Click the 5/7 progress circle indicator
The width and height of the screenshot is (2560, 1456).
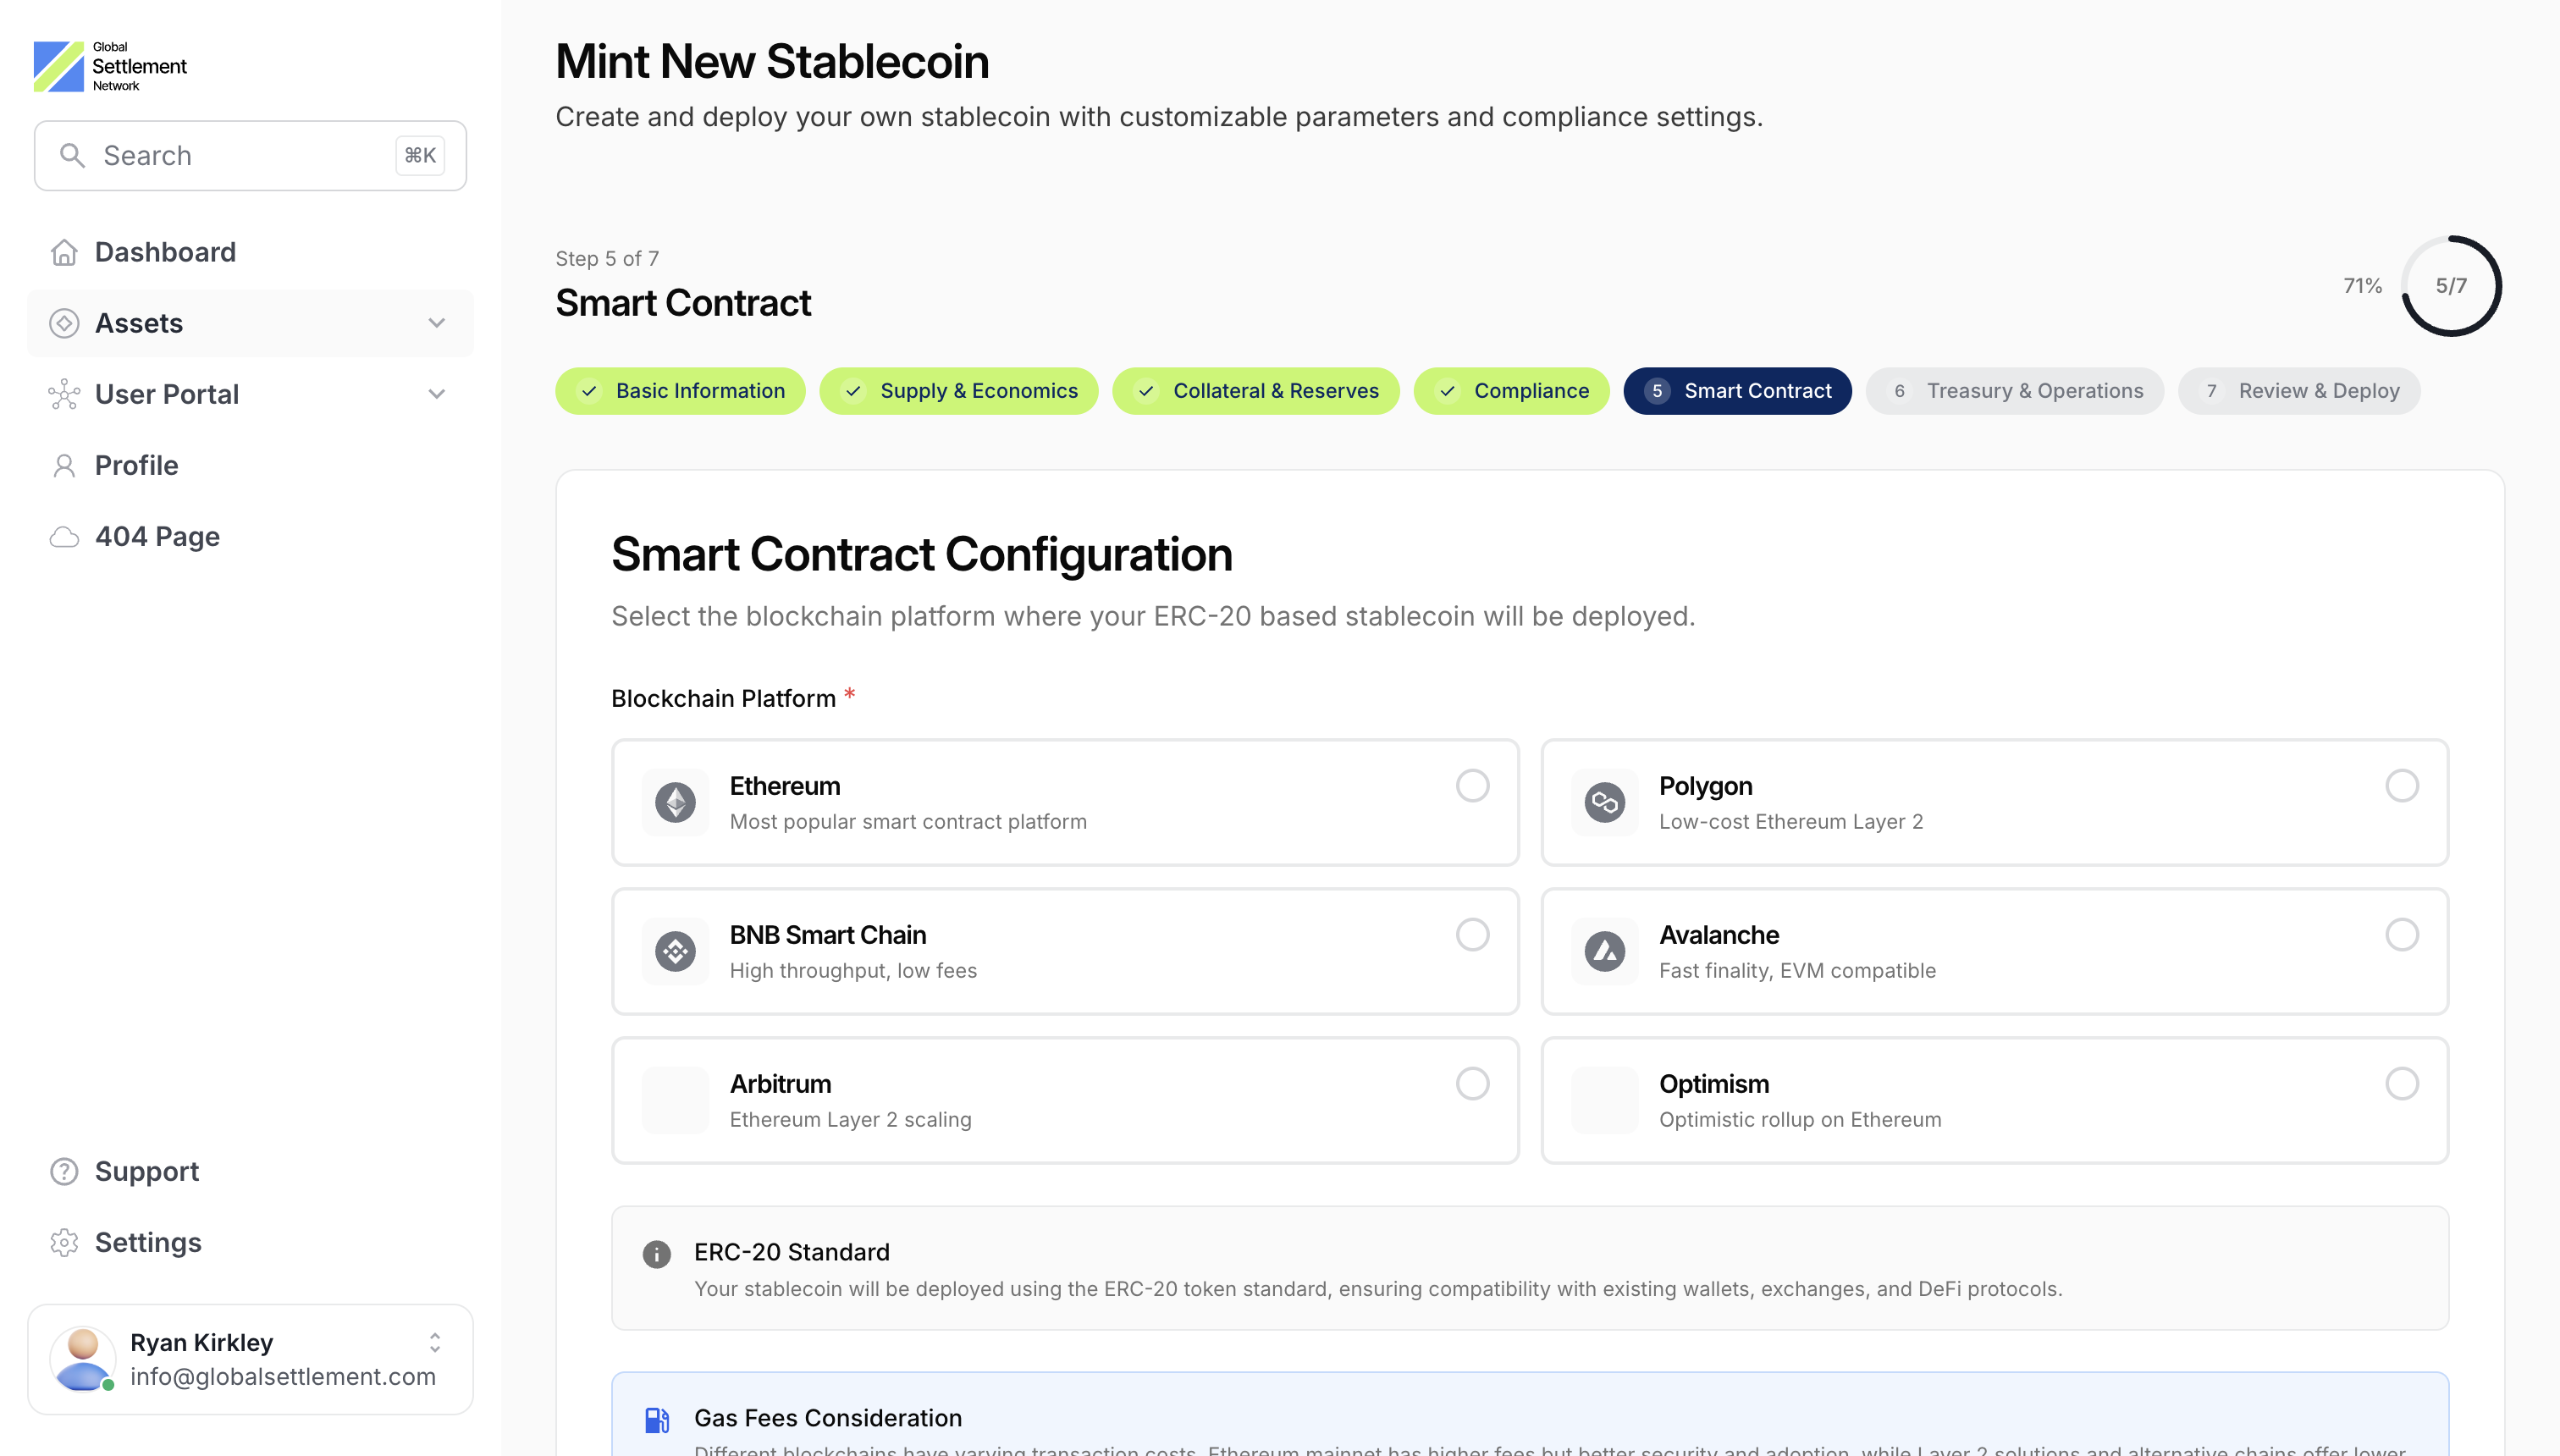[x=2451, y=286]
